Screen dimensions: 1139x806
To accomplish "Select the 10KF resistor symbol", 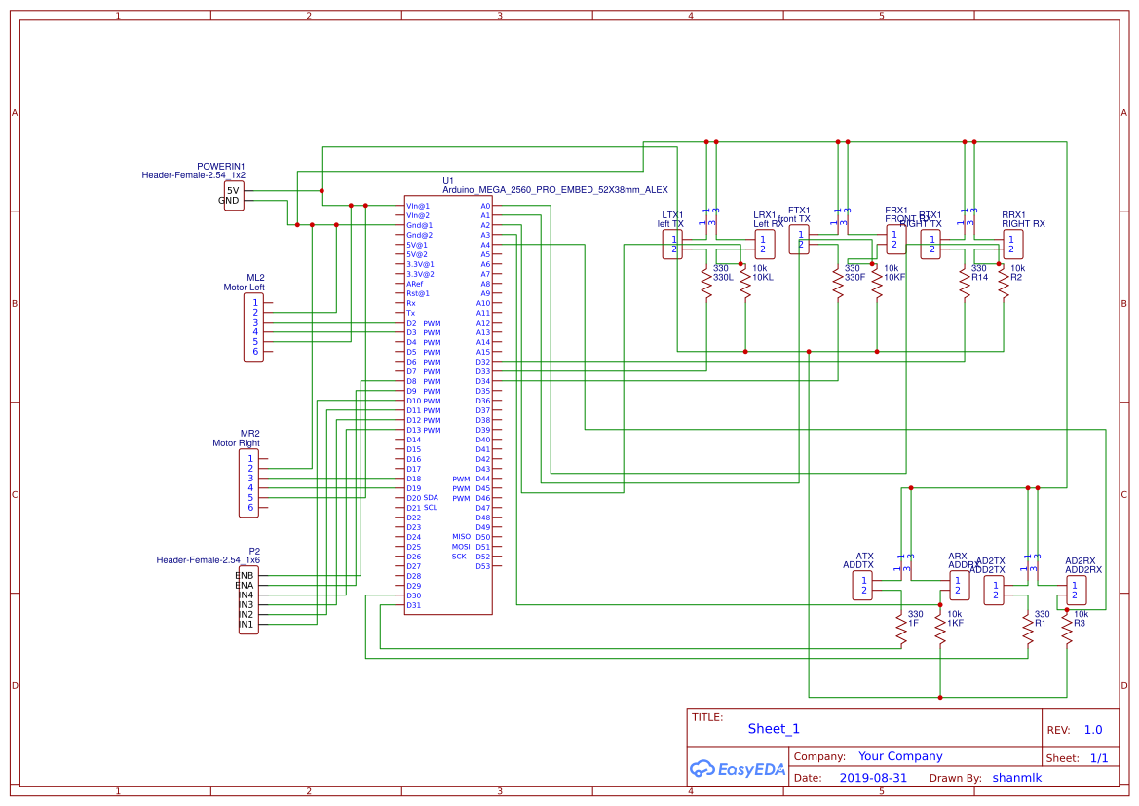I will [877, 286].
